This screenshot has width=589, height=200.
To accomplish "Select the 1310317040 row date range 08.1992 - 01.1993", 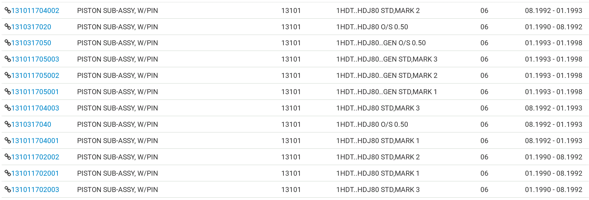I will [x=554, y=124].
